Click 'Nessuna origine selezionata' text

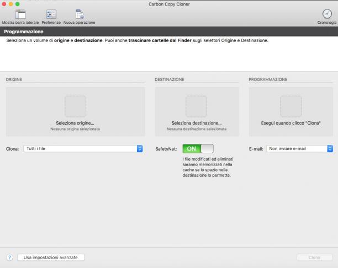[x=75, y=129]
